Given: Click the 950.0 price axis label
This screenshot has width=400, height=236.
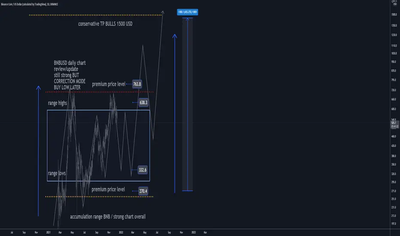Looking at the screenshot, I should click(x=394, y=62).
